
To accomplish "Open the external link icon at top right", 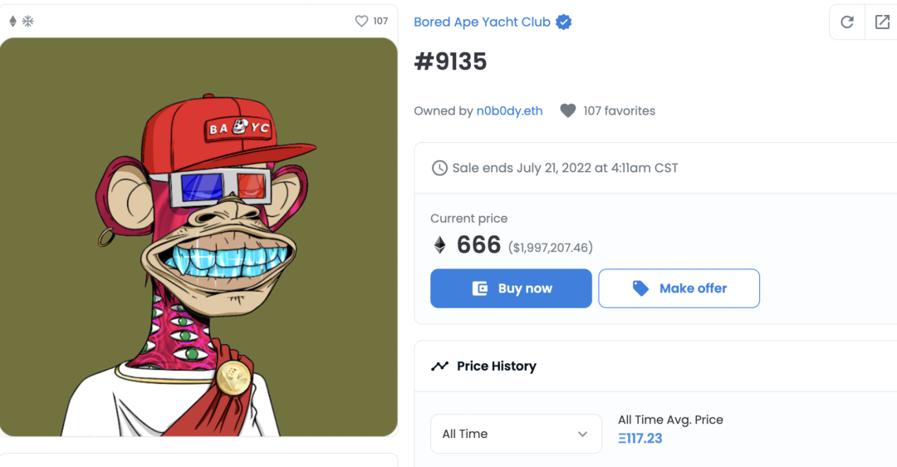I will [882, 22].
